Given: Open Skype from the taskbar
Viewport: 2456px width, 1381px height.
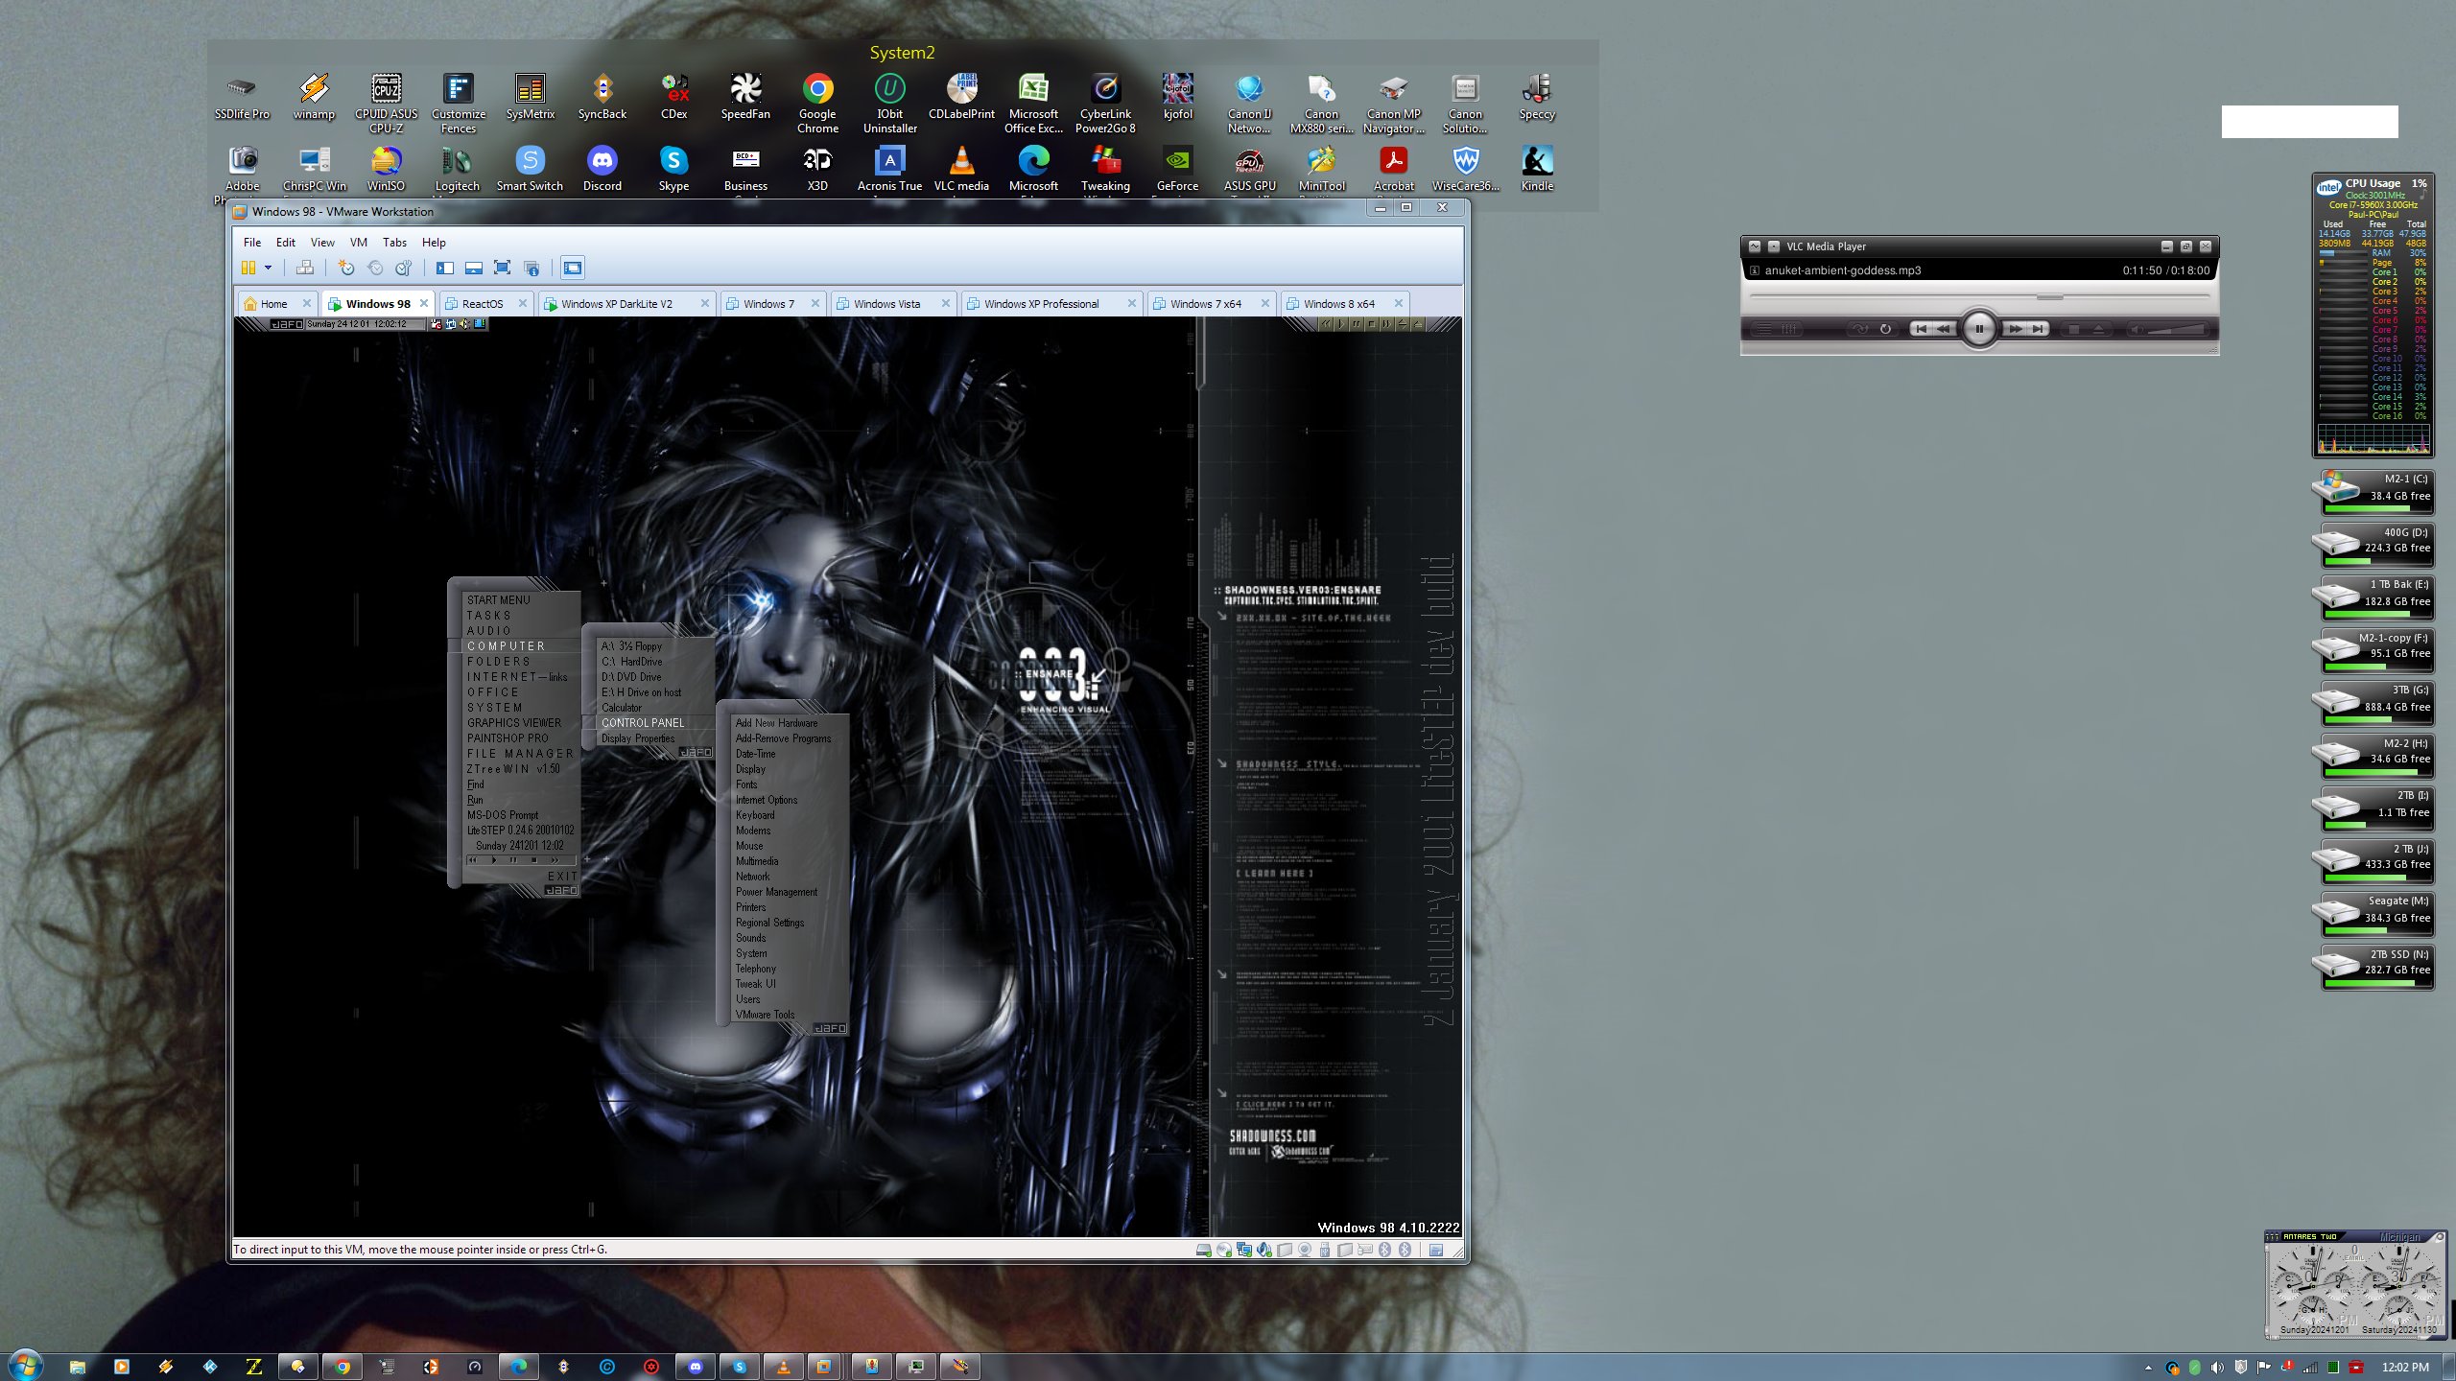Looking at the screenshot, I should [x=740, y=1367].
